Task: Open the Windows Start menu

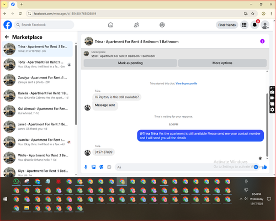Action: tap(5, 199)
